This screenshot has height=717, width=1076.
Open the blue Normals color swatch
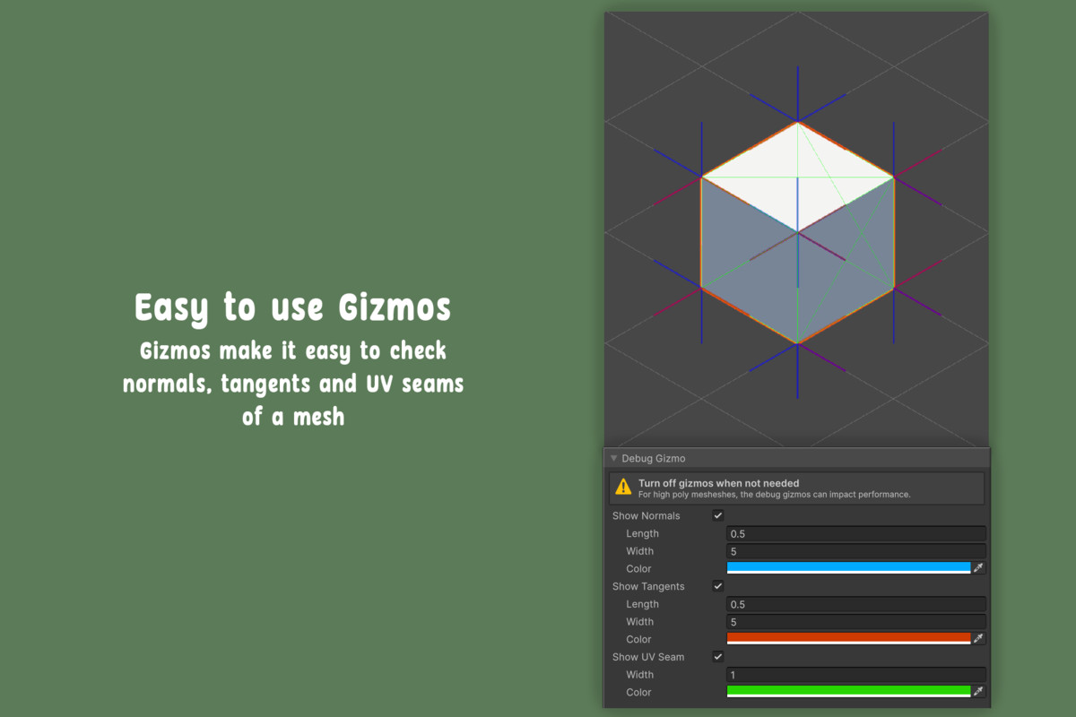click(848, 568)
